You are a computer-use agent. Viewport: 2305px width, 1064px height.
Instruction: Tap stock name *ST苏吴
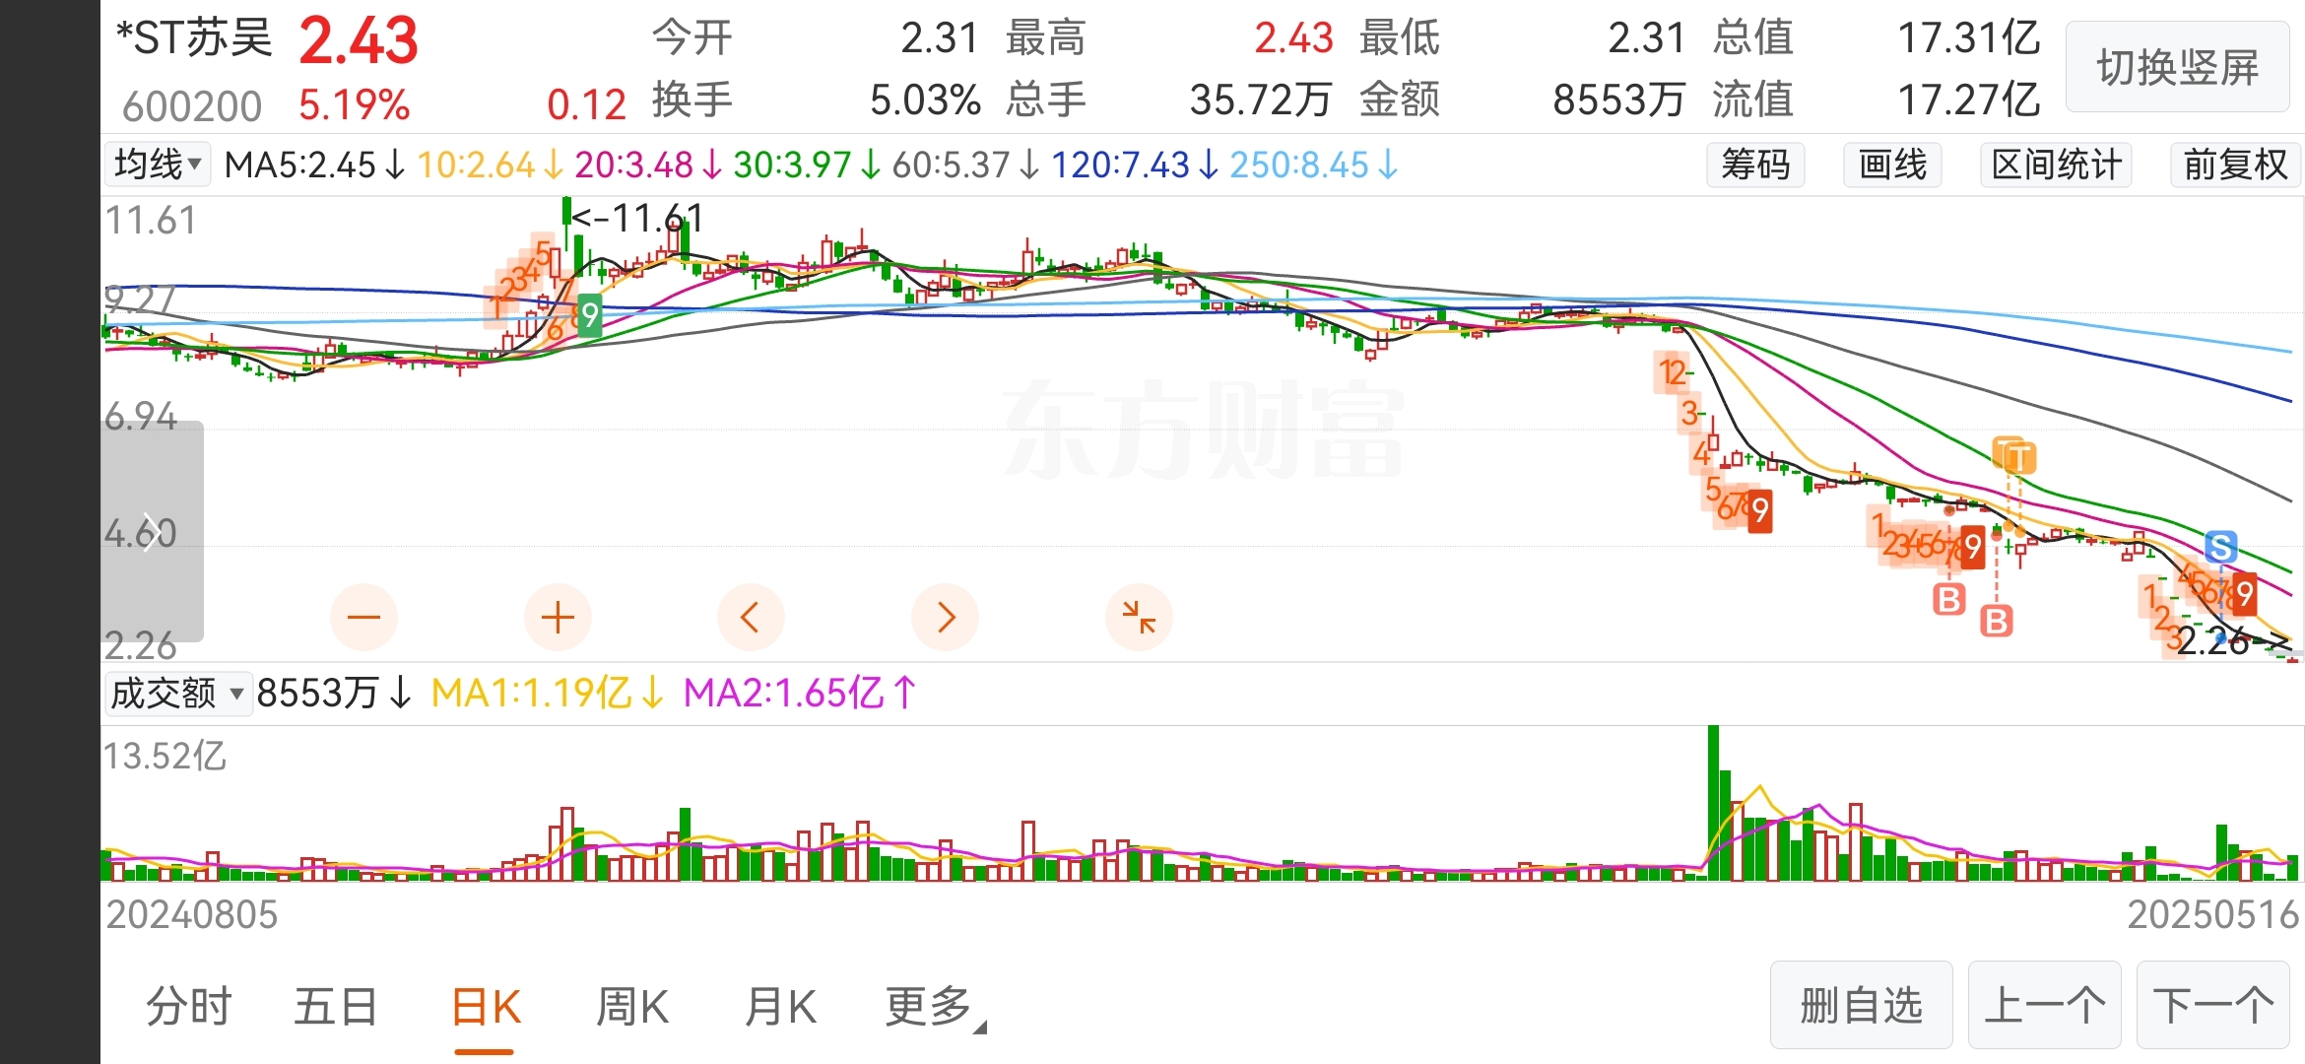point(193,39)
